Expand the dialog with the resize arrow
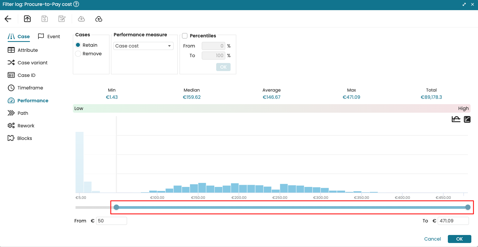This screenshot has width=478, height=247. 464,4
